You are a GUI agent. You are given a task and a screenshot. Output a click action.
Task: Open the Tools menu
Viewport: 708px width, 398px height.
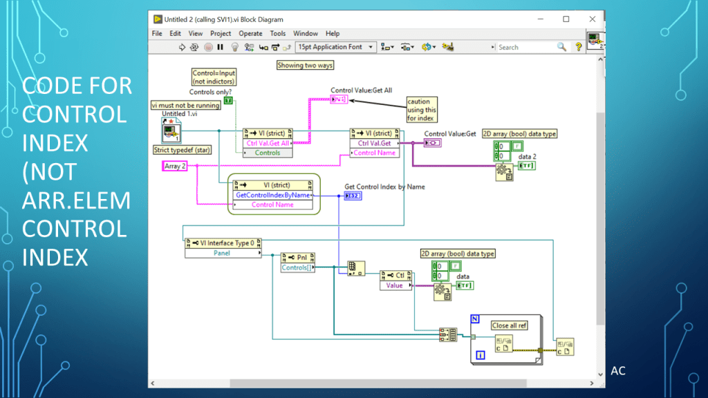(x=277, y=33)
